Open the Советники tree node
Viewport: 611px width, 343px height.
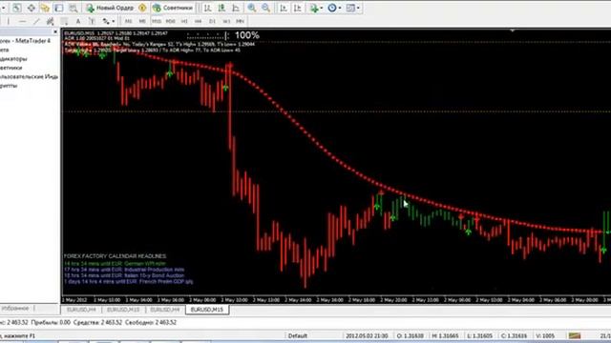coord(11,68)
